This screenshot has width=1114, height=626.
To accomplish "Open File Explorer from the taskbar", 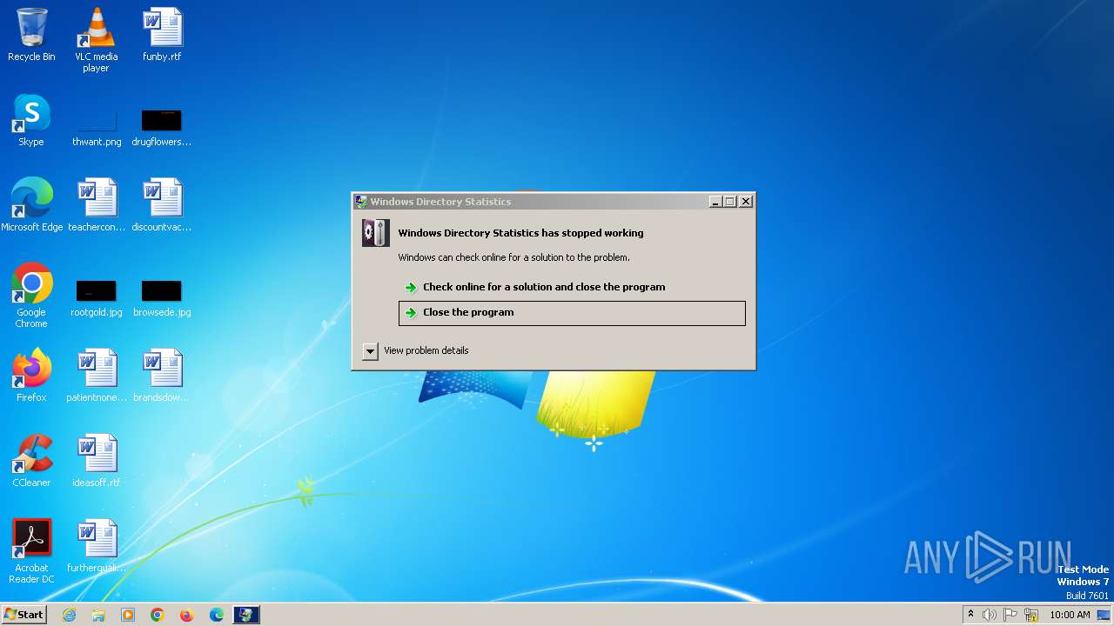I will click(x=98, y=615).
